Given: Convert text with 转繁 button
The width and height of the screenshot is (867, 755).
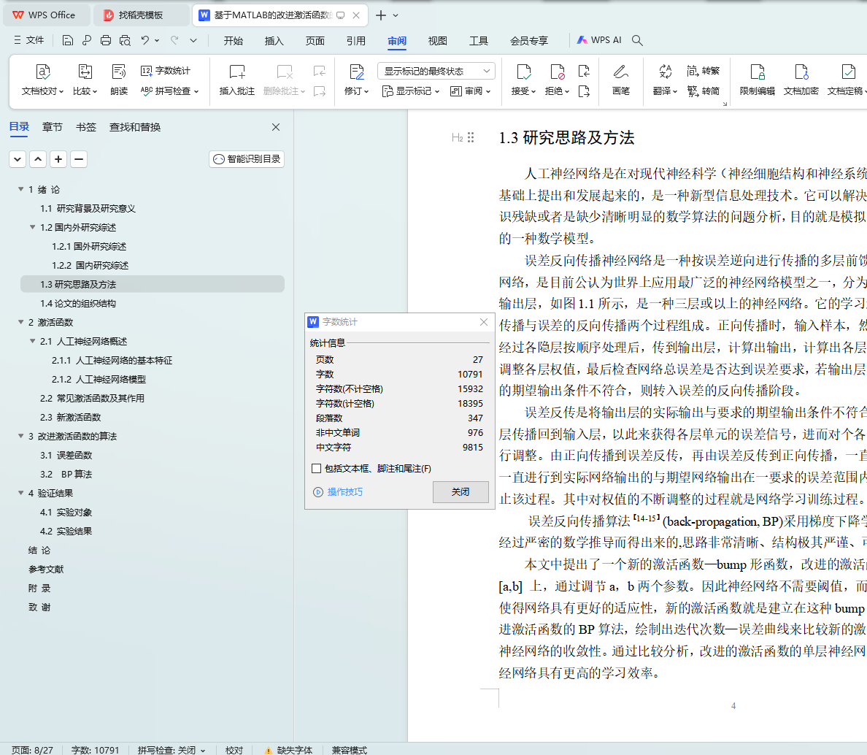Looking at the screenshot, I should (704, 71).
